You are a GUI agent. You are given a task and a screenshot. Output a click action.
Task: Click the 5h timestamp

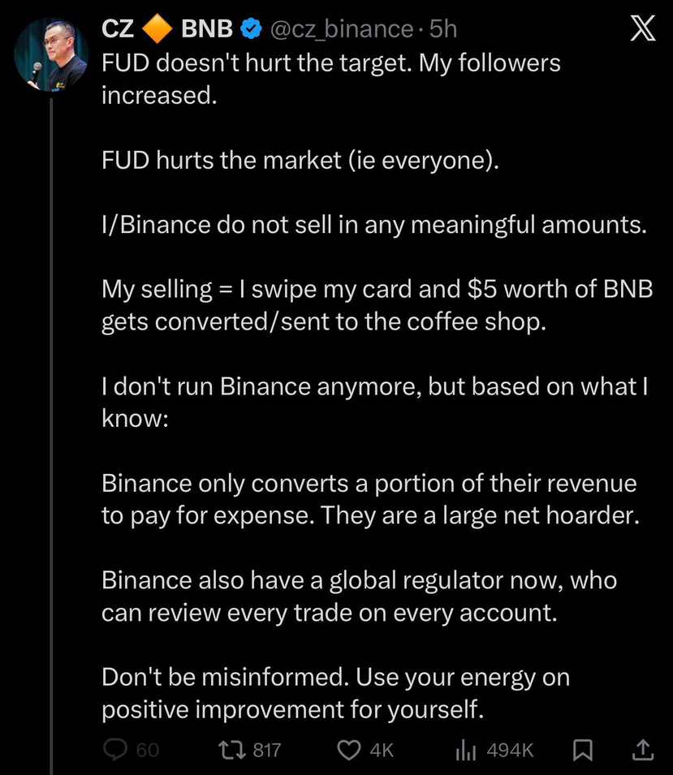click(x=443, y=30)
